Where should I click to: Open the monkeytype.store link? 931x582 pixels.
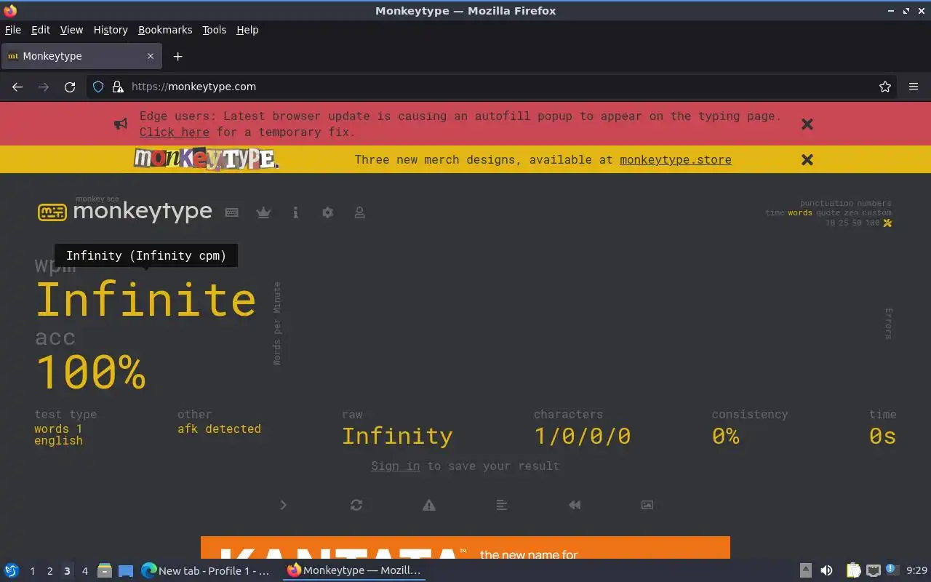point(676,160)
